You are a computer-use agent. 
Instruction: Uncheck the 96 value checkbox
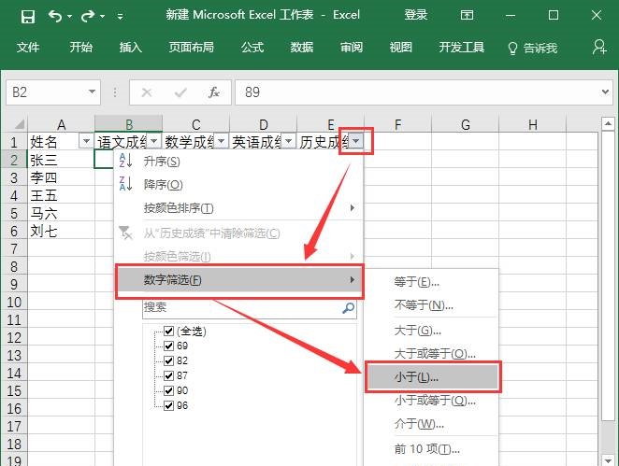point(168,405)
